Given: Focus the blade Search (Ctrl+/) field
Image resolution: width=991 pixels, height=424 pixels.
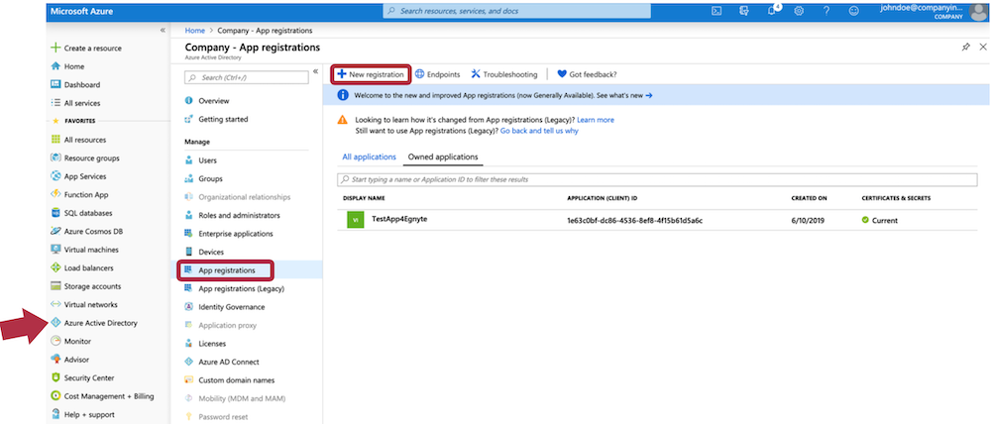Looking at the screenshot, I should click(247, 77).
